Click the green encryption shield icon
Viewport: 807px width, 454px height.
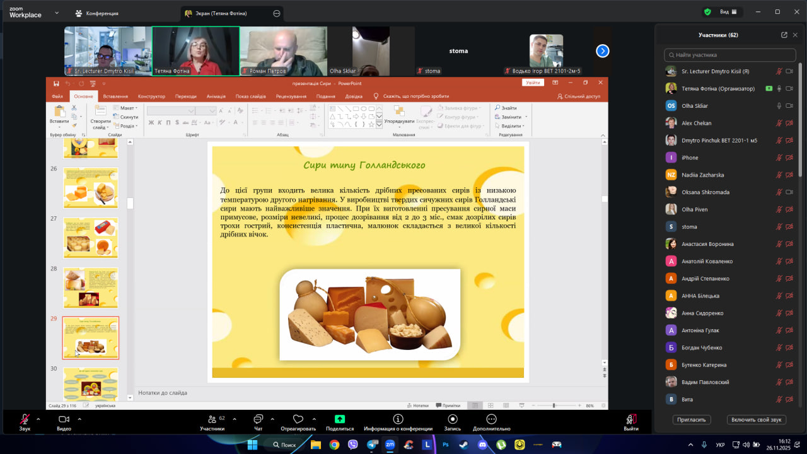707,12
